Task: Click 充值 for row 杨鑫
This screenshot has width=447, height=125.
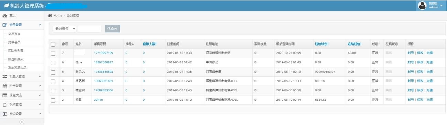Action: tap(429, 100)
